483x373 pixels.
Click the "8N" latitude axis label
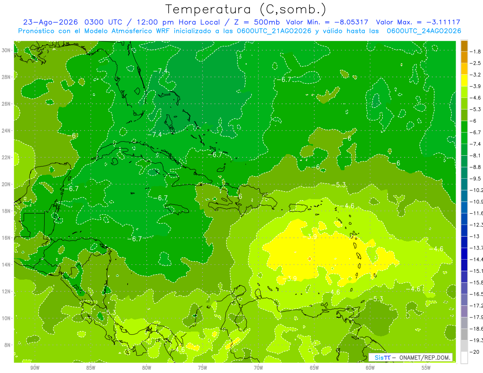pyautogui.click(x=8, y=345)
